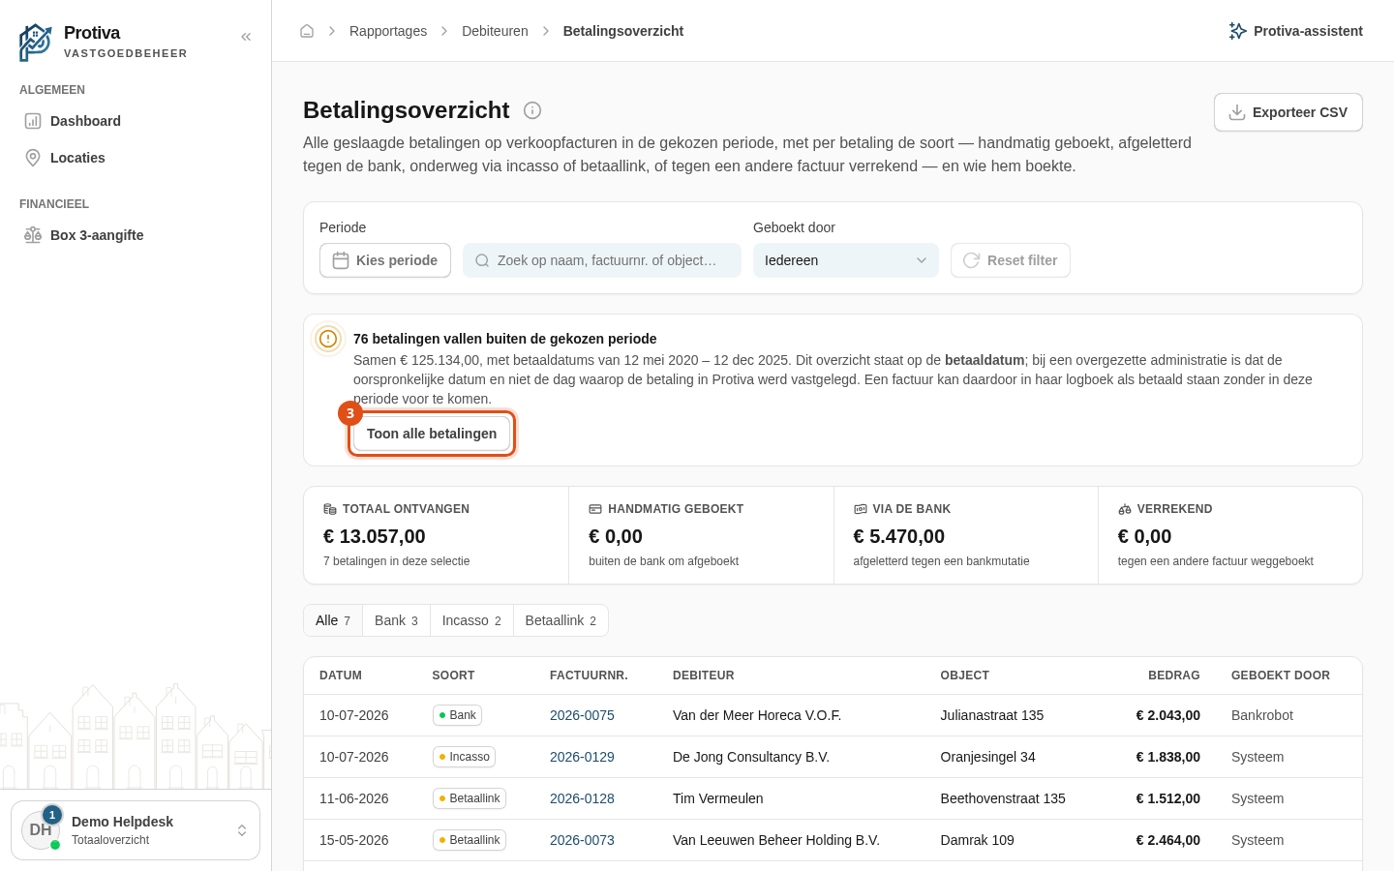Expand the Geboekt door Iedereen dropdown
The width and height of the screenshot is (1394, 871).
point(846,260)
